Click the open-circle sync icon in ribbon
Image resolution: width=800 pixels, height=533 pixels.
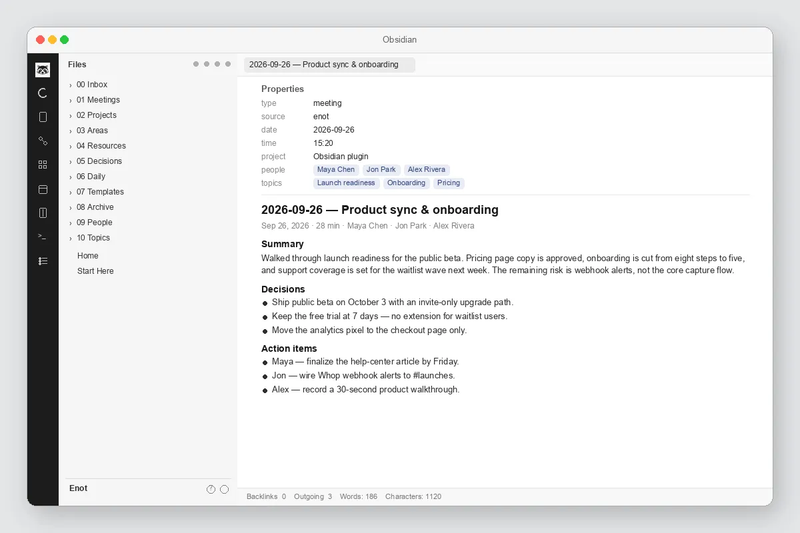point(43,93)
